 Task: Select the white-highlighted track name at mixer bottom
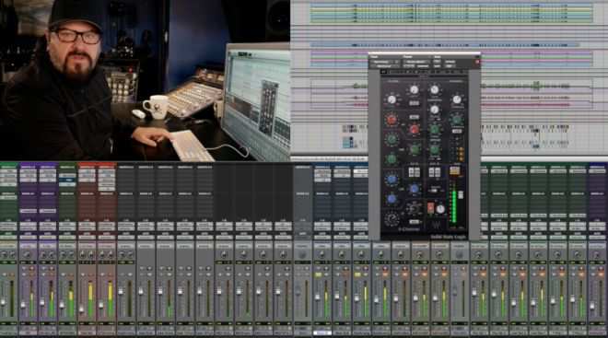(x=322, y=332)
